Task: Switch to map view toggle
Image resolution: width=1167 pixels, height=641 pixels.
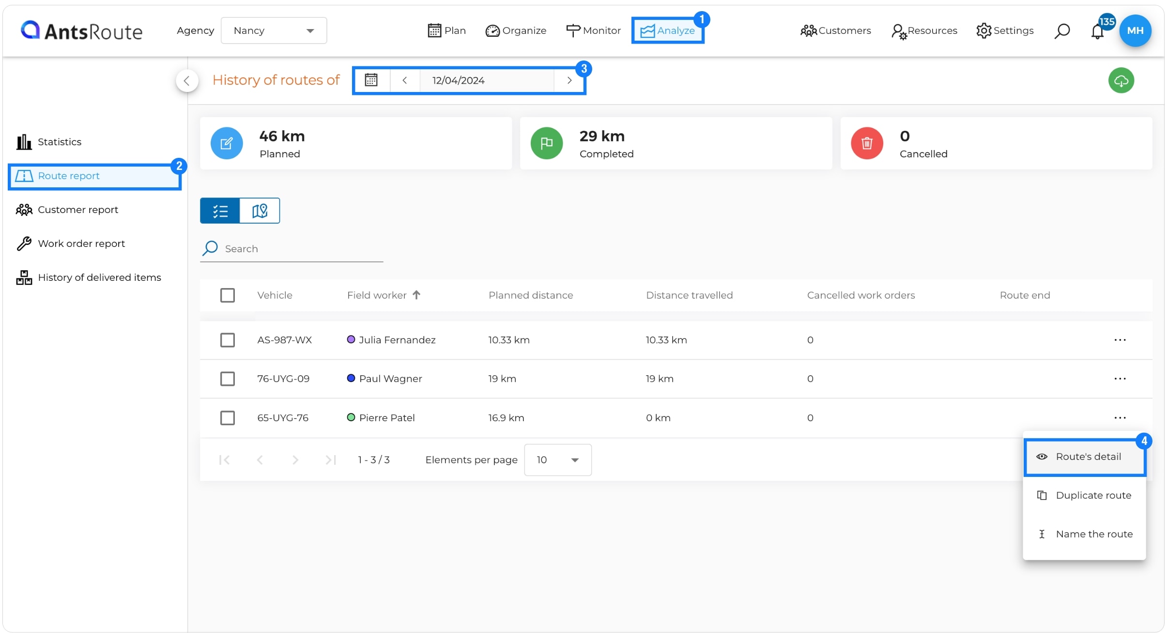Action: coord(260,211)
